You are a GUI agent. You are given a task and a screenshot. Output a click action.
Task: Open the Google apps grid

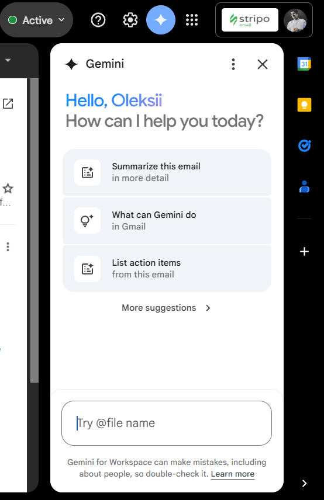(x=192, y=20)
